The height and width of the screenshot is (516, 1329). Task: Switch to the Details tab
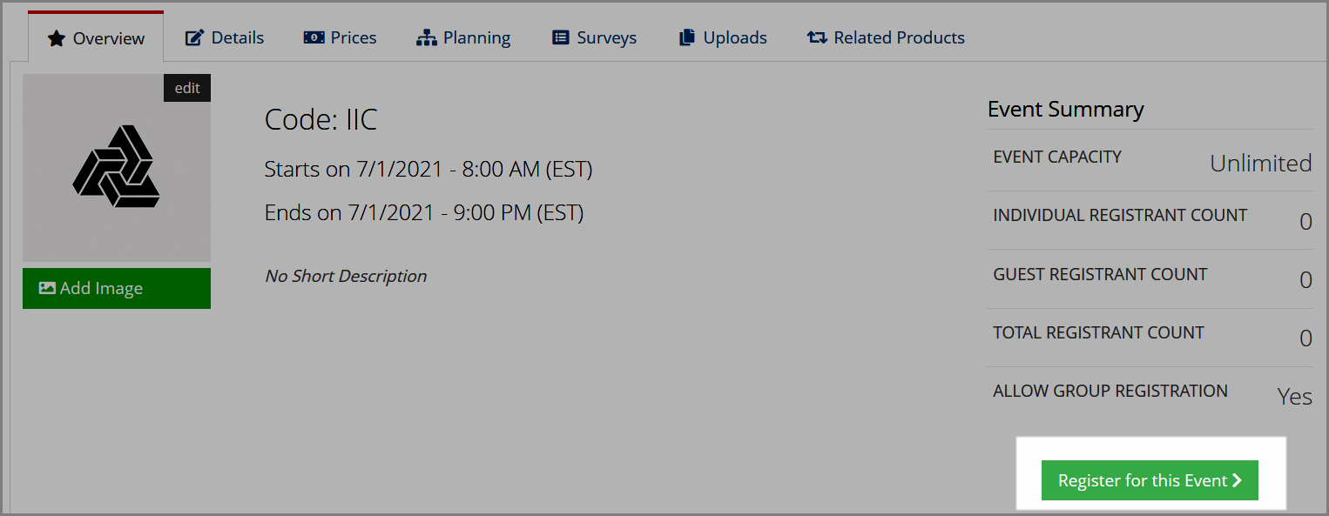[x=225, y=37]
